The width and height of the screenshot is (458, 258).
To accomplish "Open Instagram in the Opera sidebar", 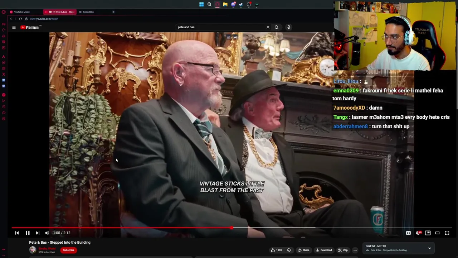I will click(x=4, y=68).
